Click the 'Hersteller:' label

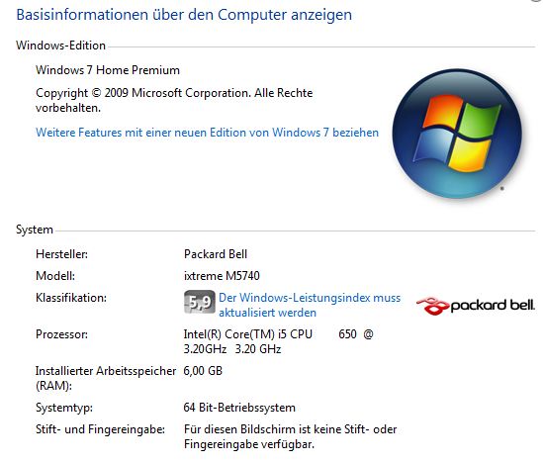[61, 254]
